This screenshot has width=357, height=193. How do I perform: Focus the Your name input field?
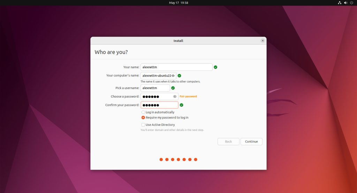click(176, 67)
